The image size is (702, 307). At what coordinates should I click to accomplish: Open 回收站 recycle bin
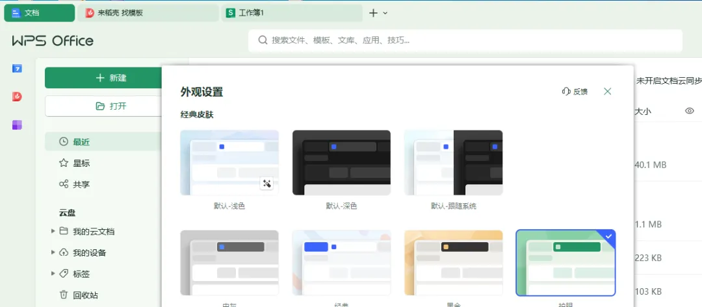click(79, 295)
